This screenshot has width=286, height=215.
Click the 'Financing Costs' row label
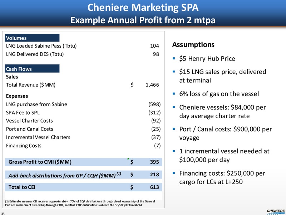(24, 145)
